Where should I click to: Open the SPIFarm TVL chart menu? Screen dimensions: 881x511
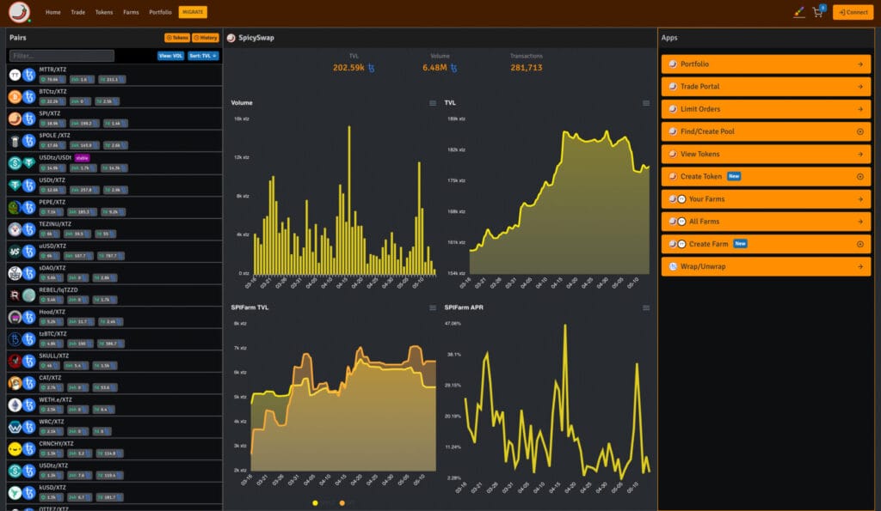click(x=433, y=308)
